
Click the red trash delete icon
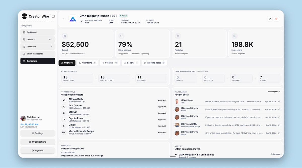coord(276,19)
